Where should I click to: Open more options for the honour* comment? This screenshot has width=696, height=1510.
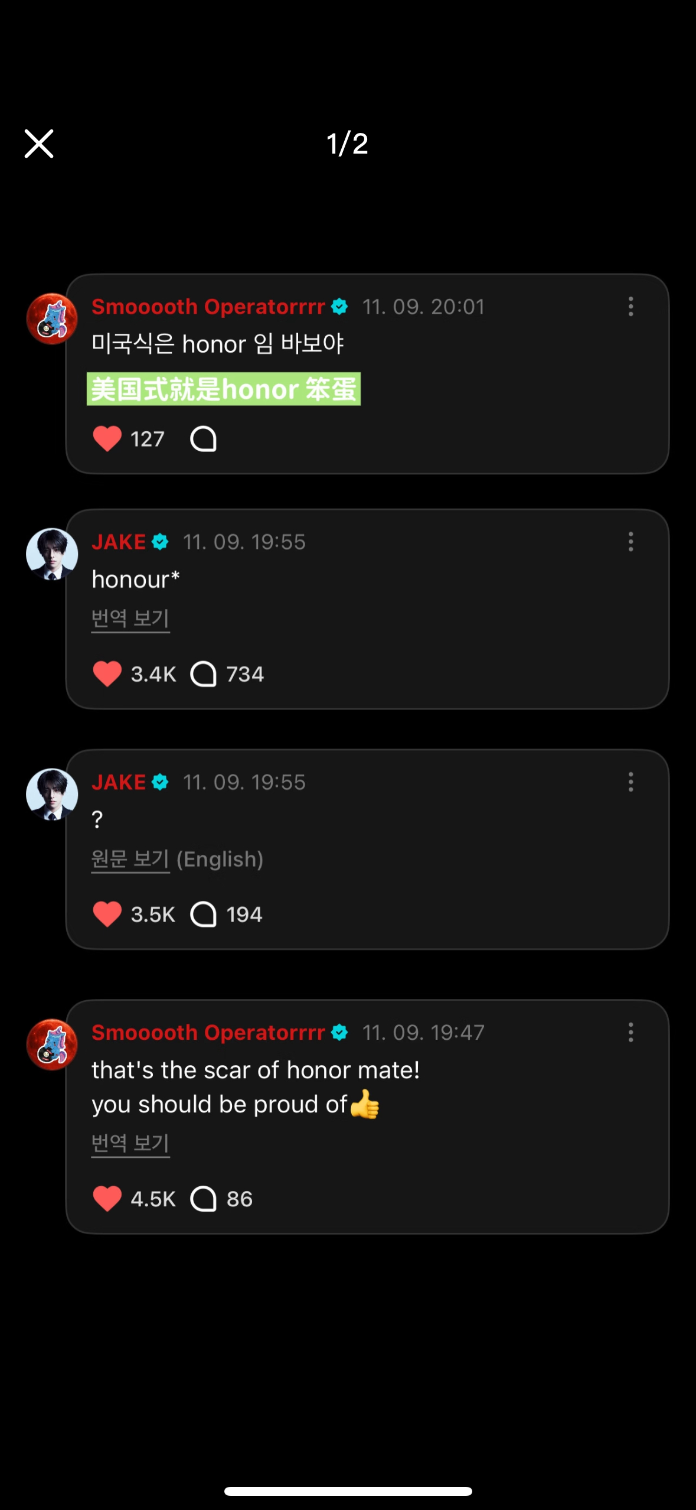pyautogui.click(x=630, y=542)
